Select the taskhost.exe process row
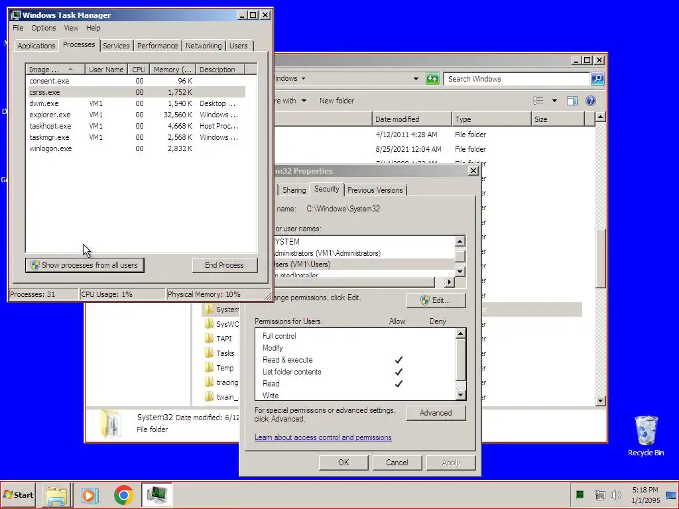Image resolution: width=679 pixels, height=509 pixels. (x=137, y=126)
